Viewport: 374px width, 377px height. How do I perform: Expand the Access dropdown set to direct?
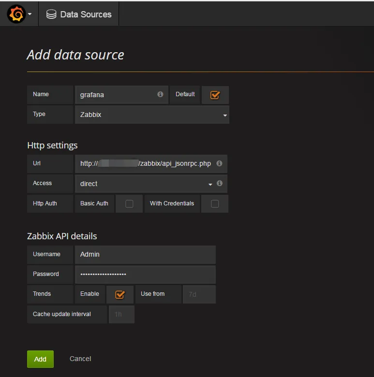145,184
